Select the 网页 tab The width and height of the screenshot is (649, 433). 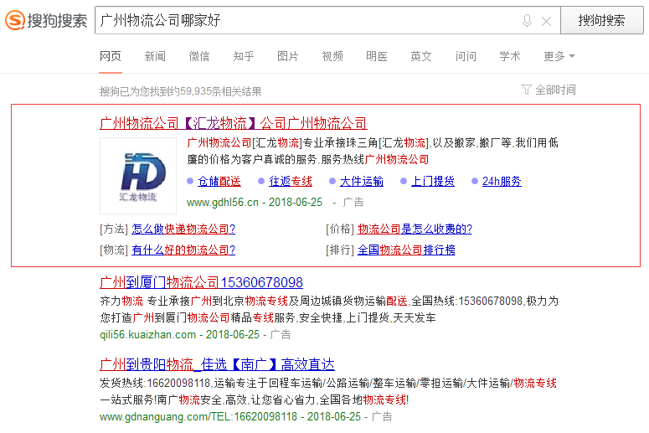pos(111,56)
